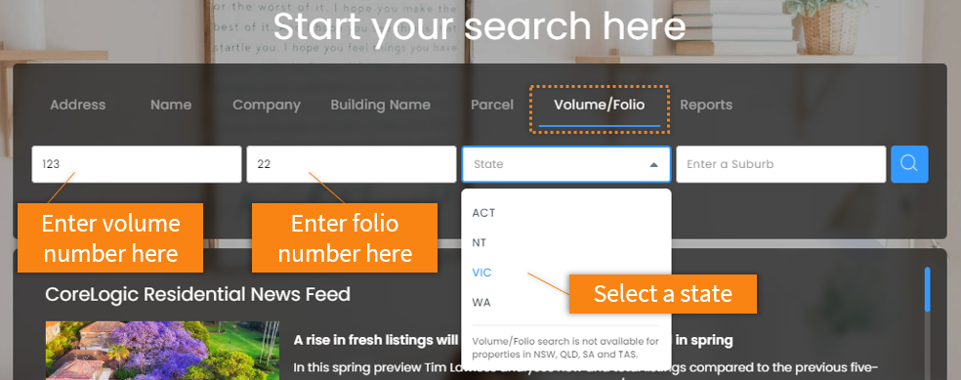This screenshot has height=380, width=961.
Task: Click the news feed vertical scrollbar
Action: (927, 289)
